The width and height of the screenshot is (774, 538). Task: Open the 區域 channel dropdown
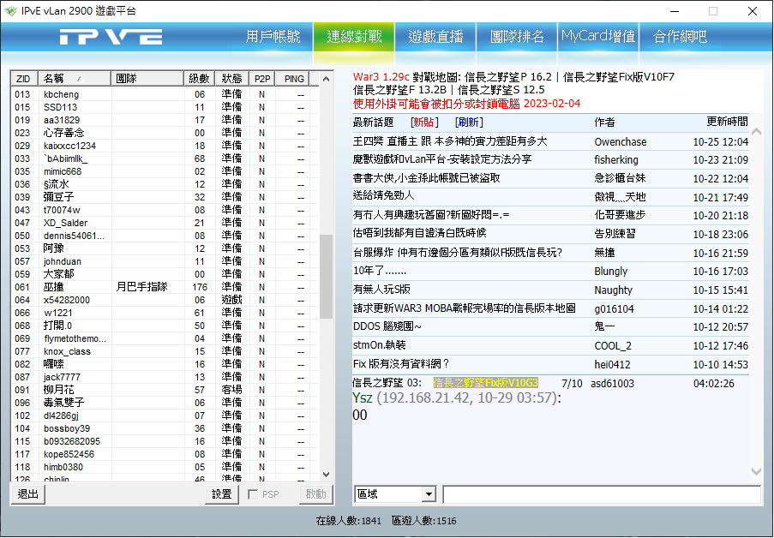coord(395,494)
